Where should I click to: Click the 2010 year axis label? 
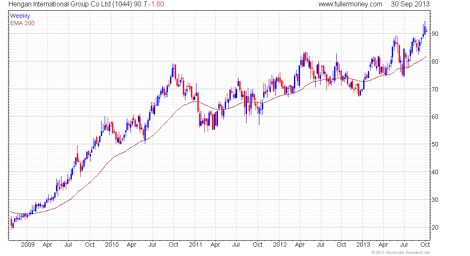112,244
